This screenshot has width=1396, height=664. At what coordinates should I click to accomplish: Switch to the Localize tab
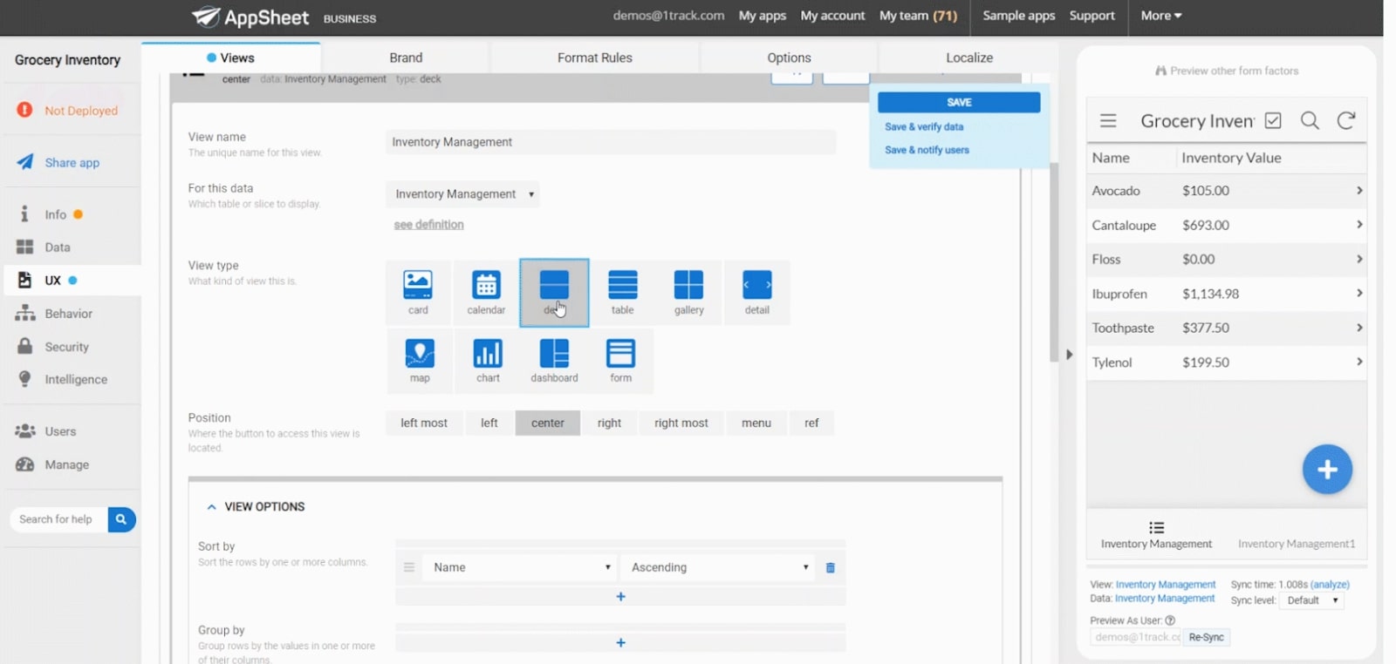click(969, 58)
